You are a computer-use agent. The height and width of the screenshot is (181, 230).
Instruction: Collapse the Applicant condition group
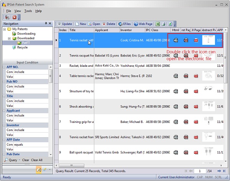4,111
